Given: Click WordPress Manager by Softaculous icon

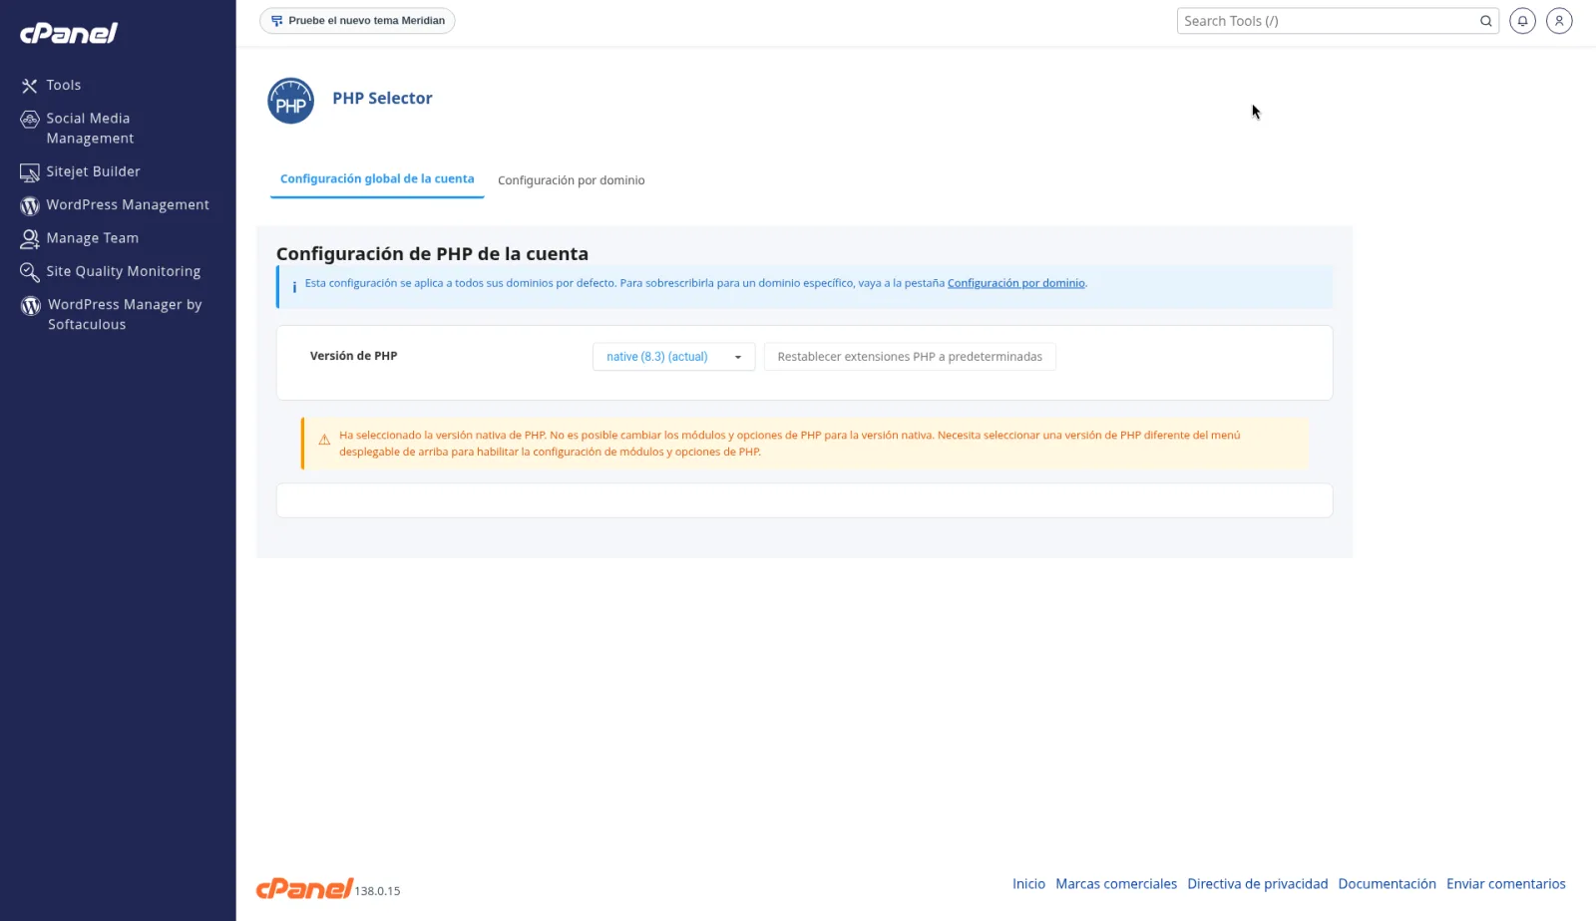Looking at the screenshot, I should 31,306.
